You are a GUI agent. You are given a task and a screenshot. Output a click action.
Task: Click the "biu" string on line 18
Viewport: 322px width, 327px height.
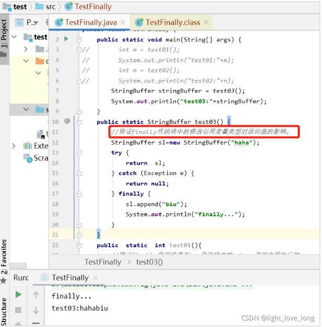pos(171,204)
